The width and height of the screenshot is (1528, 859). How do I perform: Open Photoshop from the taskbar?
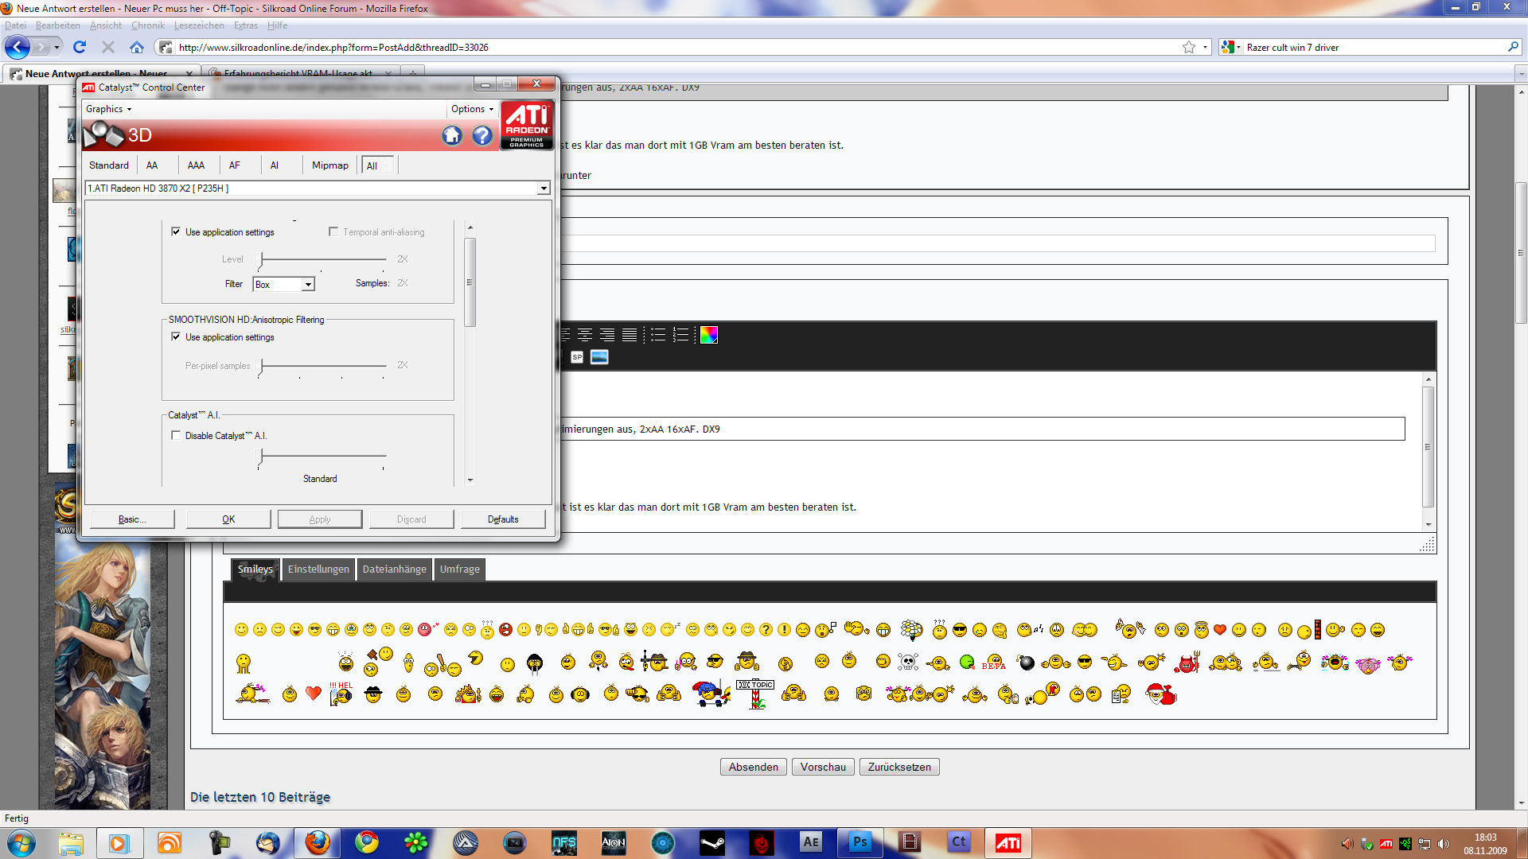click(860, 842)
